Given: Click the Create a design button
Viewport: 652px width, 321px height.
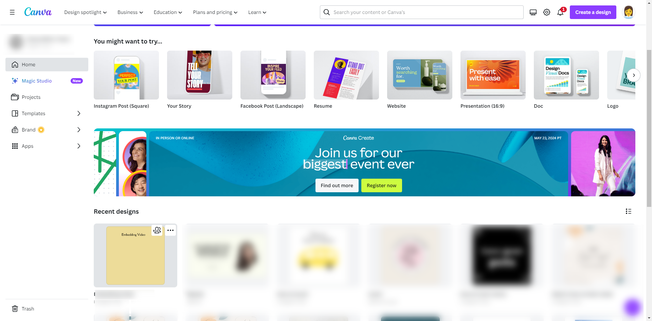Looking at the screenshot, I should coord(593,12).
